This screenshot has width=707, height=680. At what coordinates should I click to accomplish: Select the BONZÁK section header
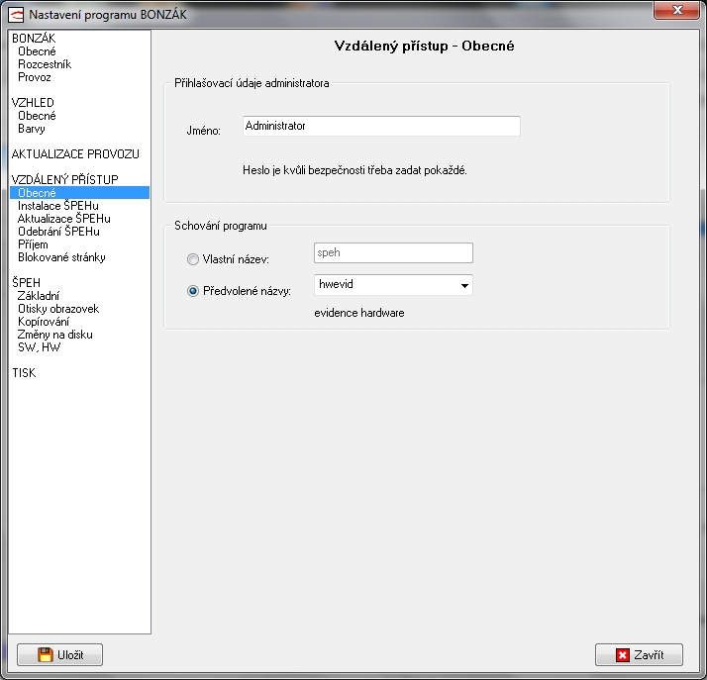(x=34, y=39)
